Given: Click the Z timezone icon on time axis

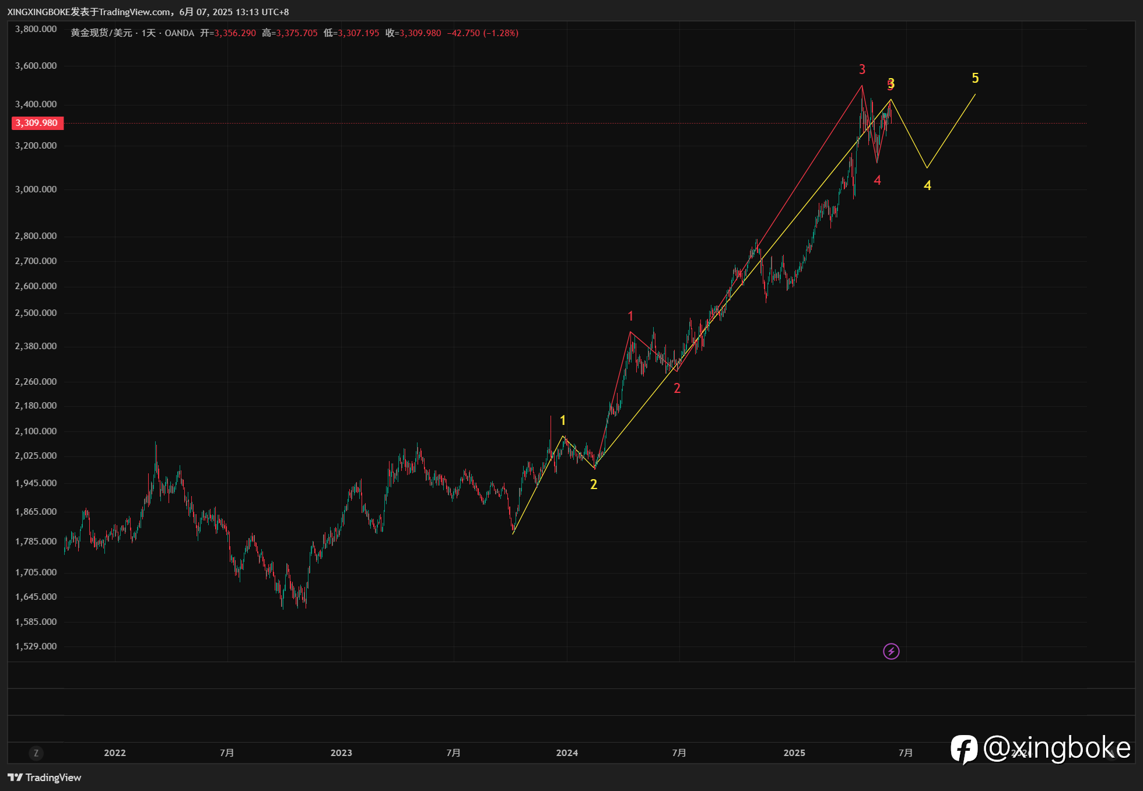Looking at the screenshot, I should tap(36, 753).
